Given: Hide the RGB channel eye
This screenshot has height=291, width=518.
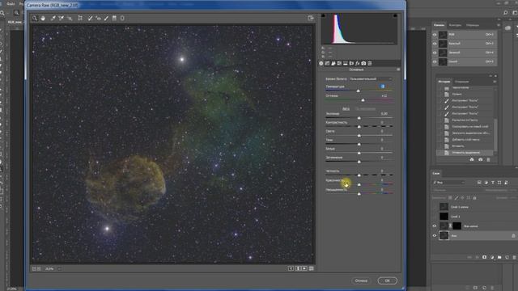Looking at the screenshot, I should pos(435,35).
